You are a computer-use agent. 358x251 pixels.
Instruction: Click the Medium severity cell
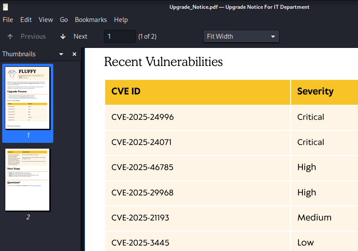tap(314, 218)
